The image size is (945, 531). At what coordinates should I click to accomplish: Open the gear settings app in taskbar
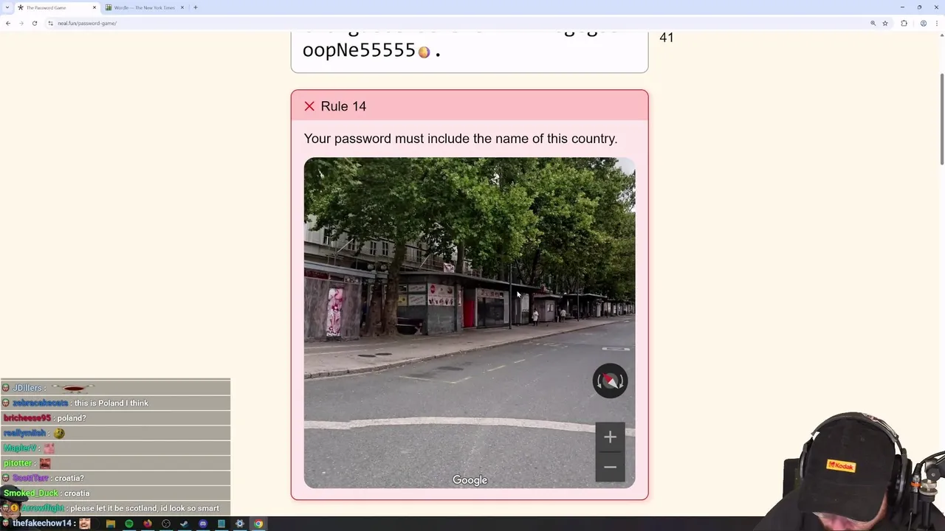point(240,524)
